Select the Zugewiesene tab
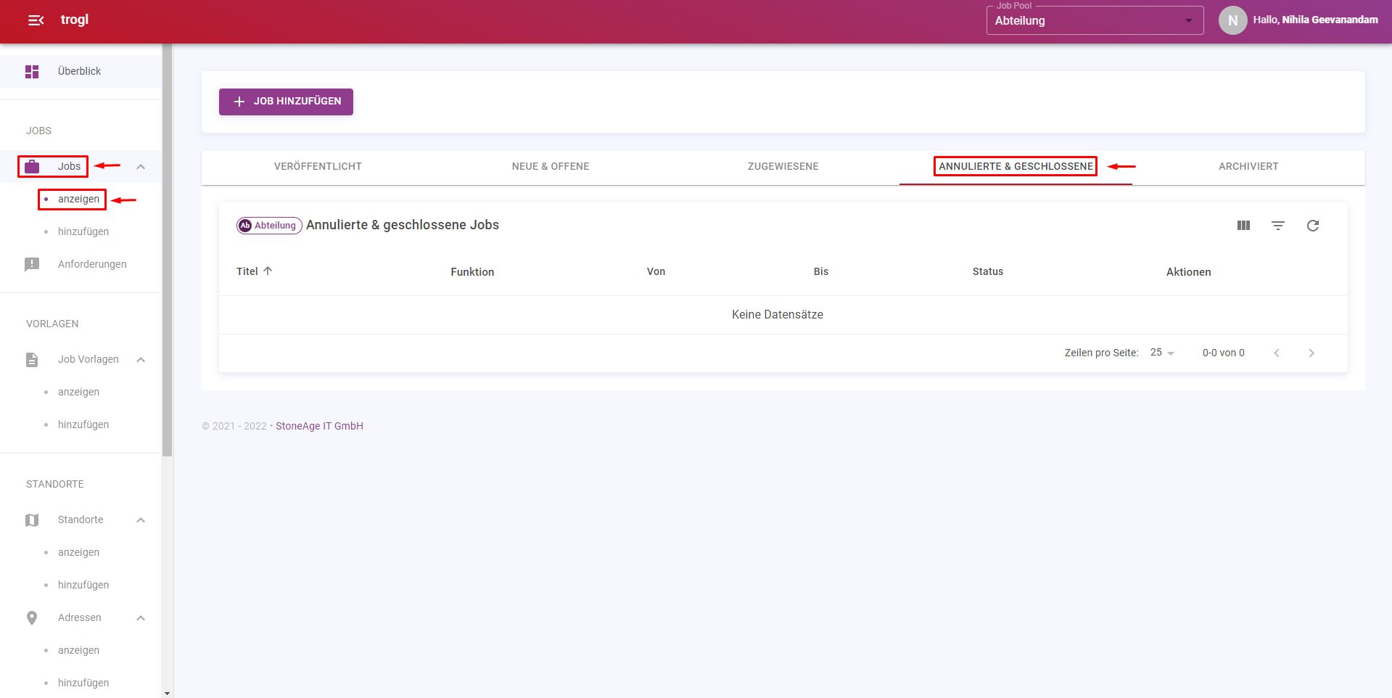This screenshot has height=698, width=1392. 783,166
